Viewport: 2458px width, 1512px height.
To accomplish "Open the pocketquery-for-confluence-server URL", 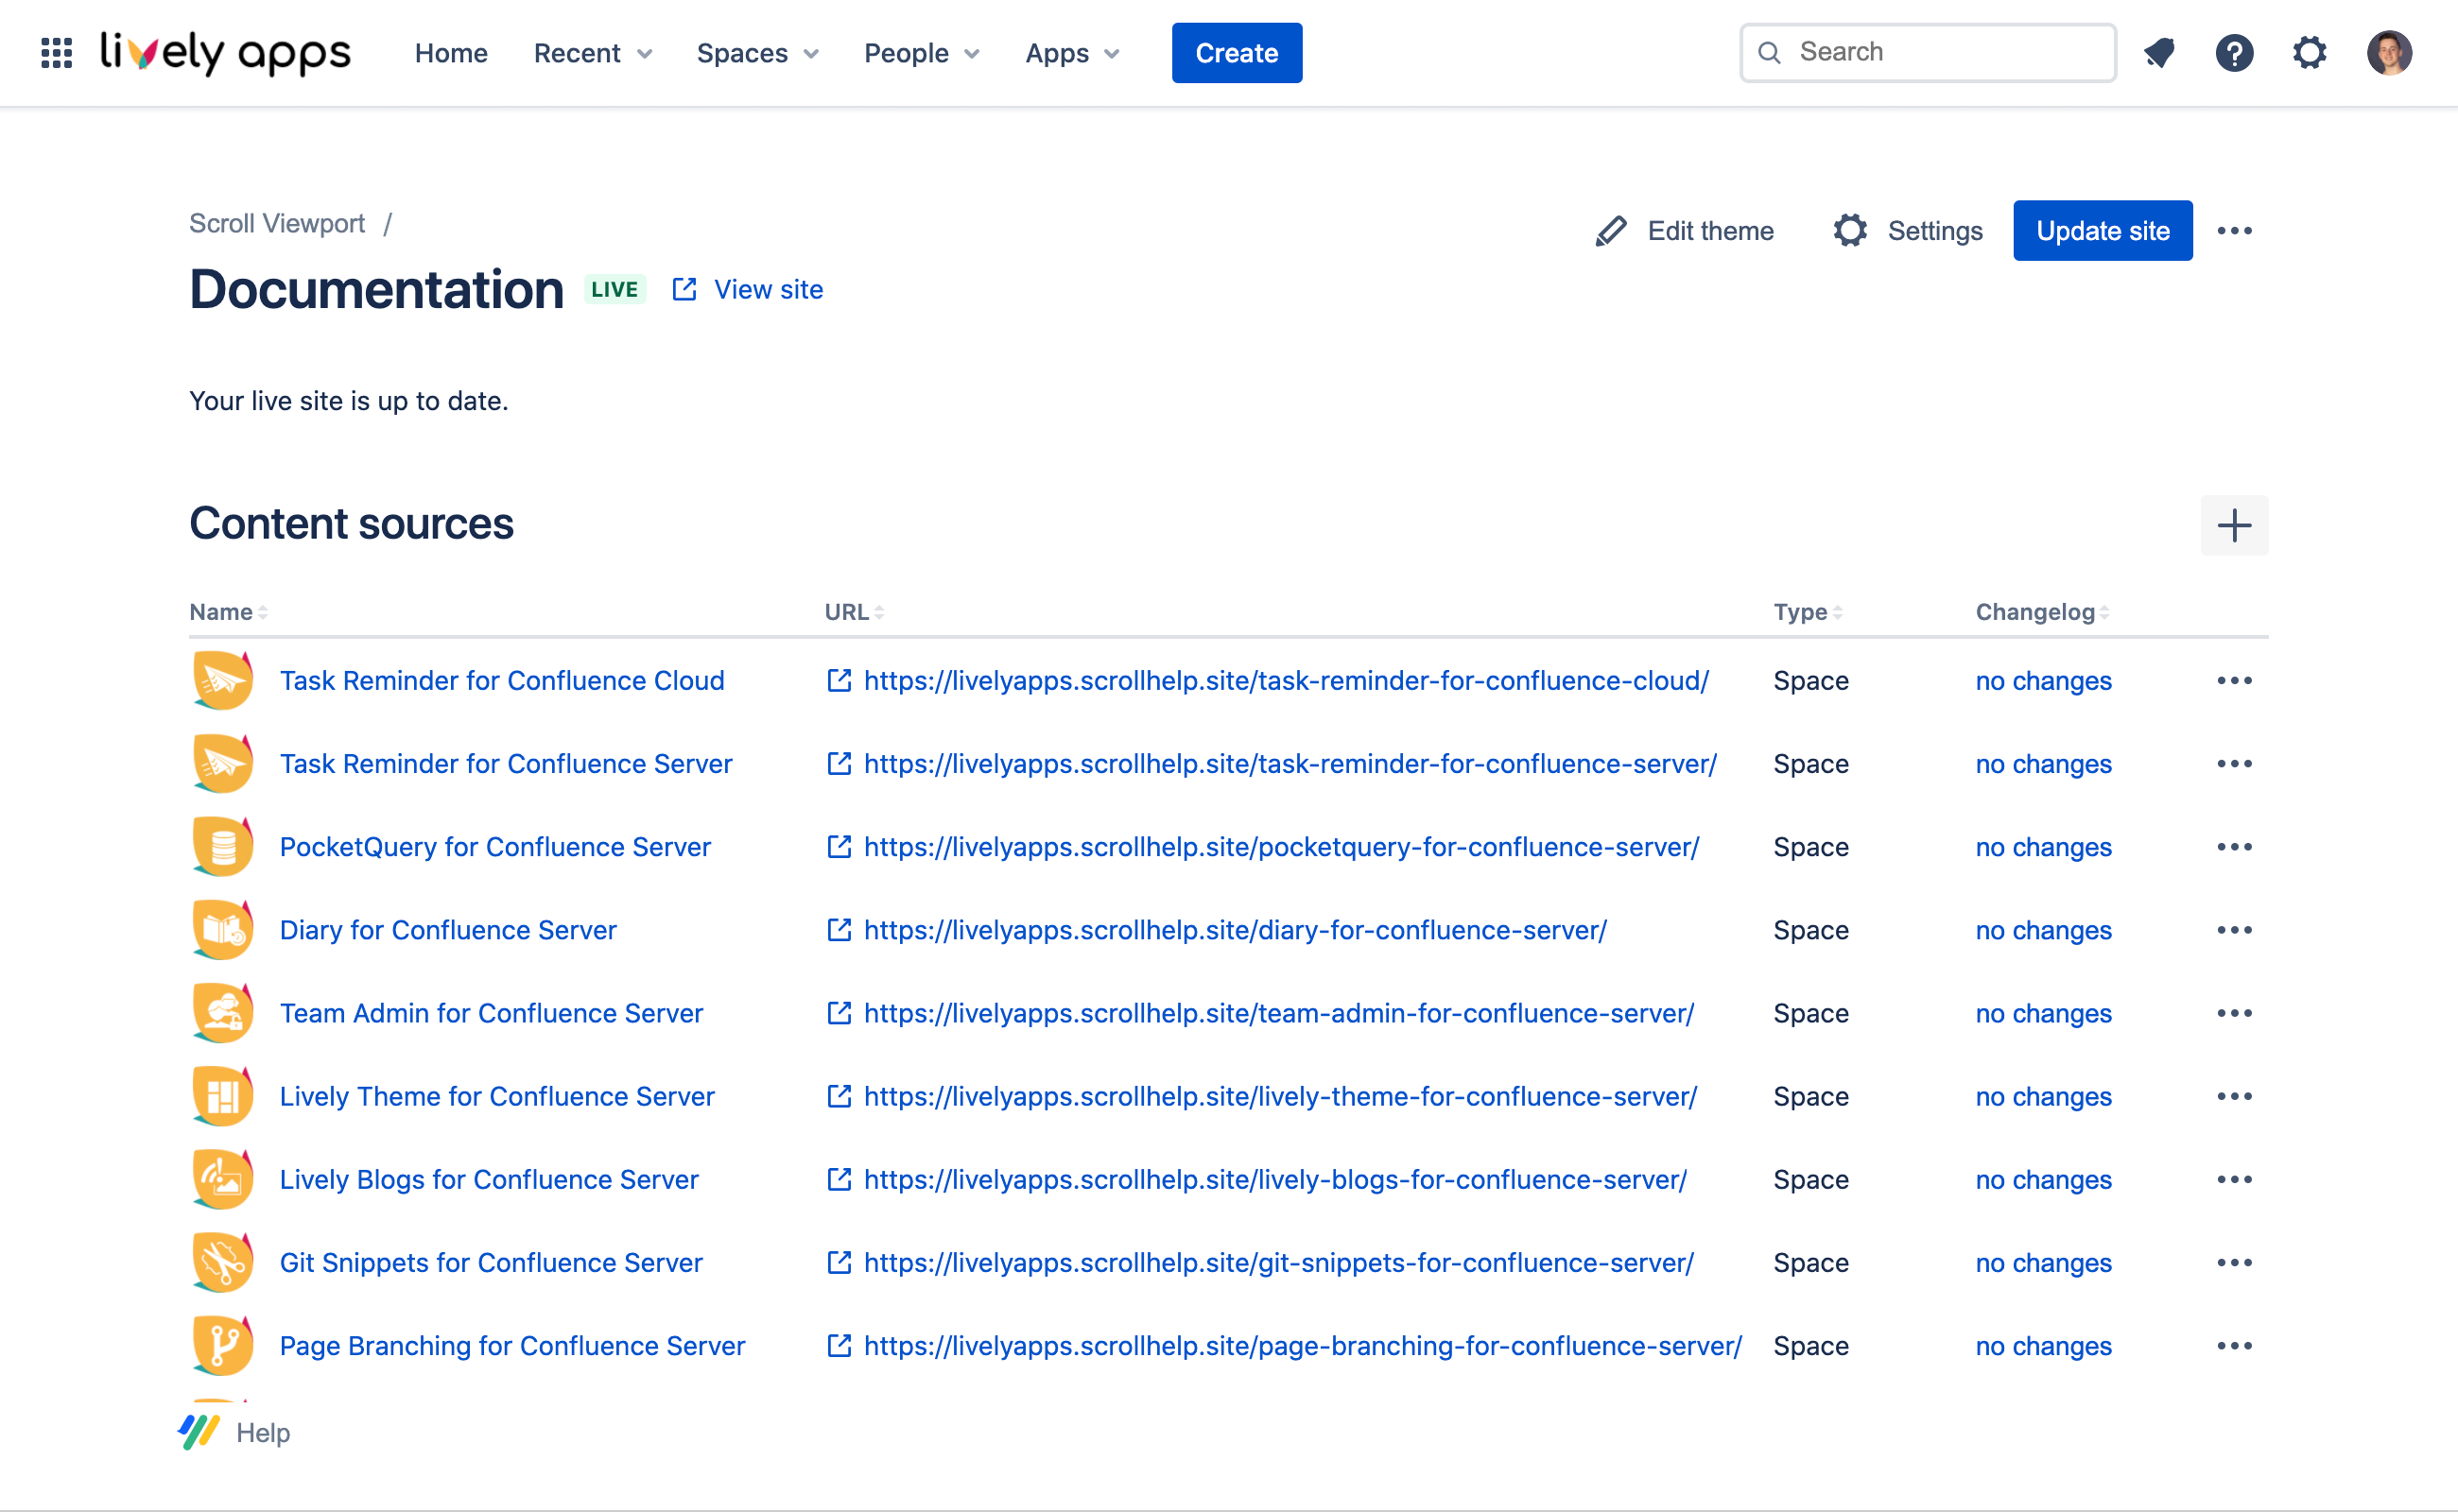I will pyautogui.click(x=1280, y=847).
